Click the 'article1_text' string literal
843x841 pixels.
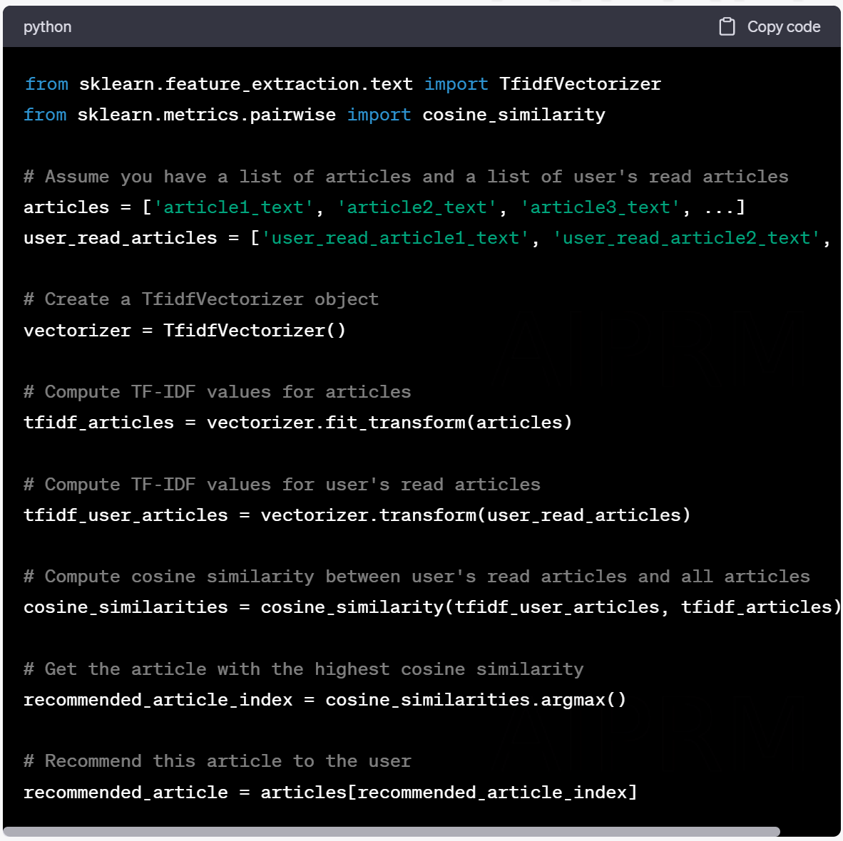[x=233, y=207]
